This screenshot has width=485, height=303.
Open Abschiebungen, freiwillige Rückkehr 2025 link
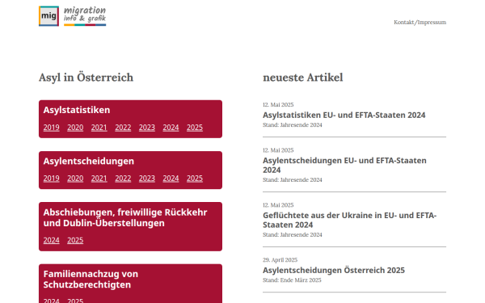click(x=75, y=240)
